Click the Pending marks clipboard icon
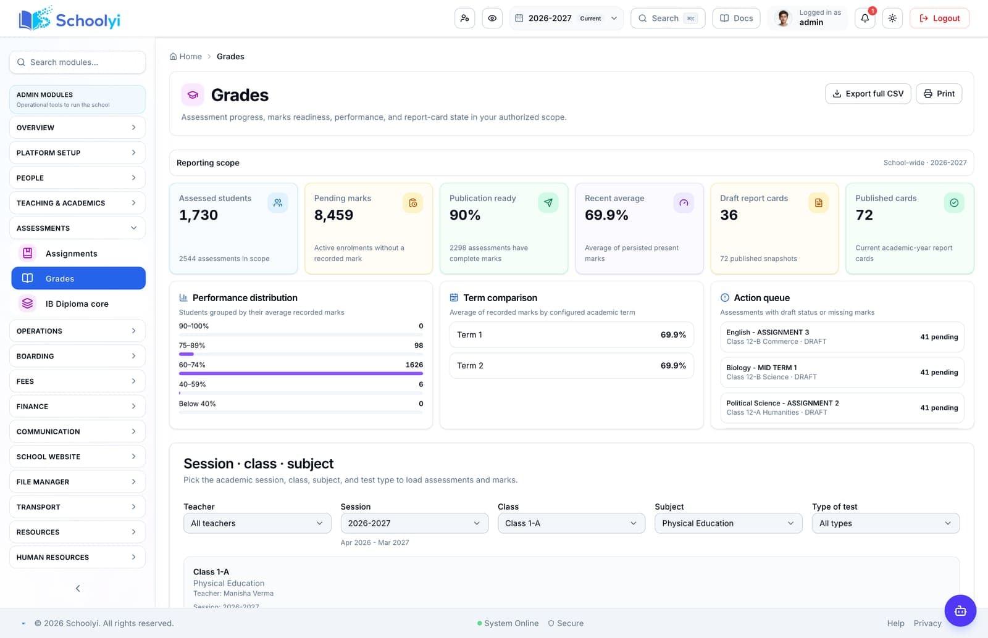Screen dimensions: 988x638 point(413,203)
